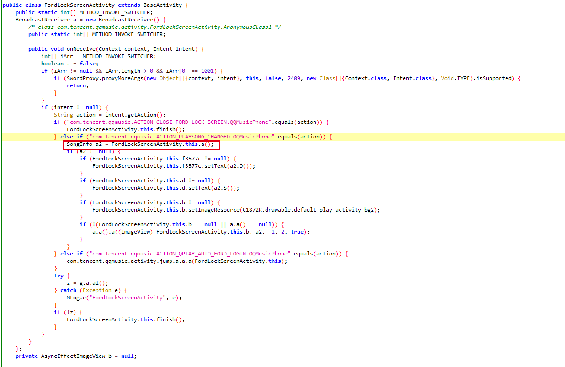
Task: Click the 'boolean z = false;' statement
Action: point(69,64)
